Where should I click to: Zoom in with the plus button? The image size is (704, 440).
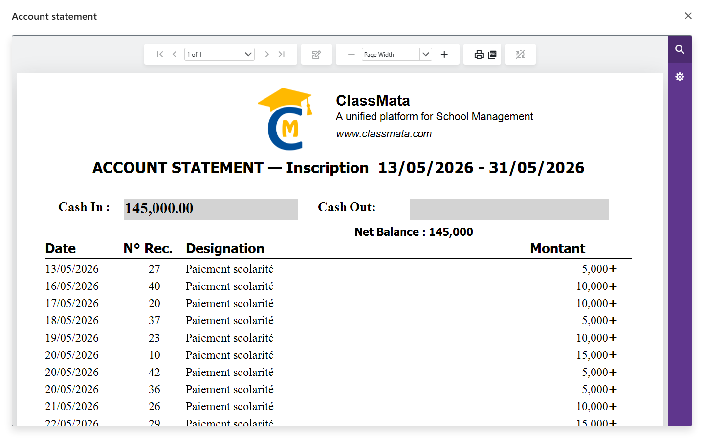[444, 54]
